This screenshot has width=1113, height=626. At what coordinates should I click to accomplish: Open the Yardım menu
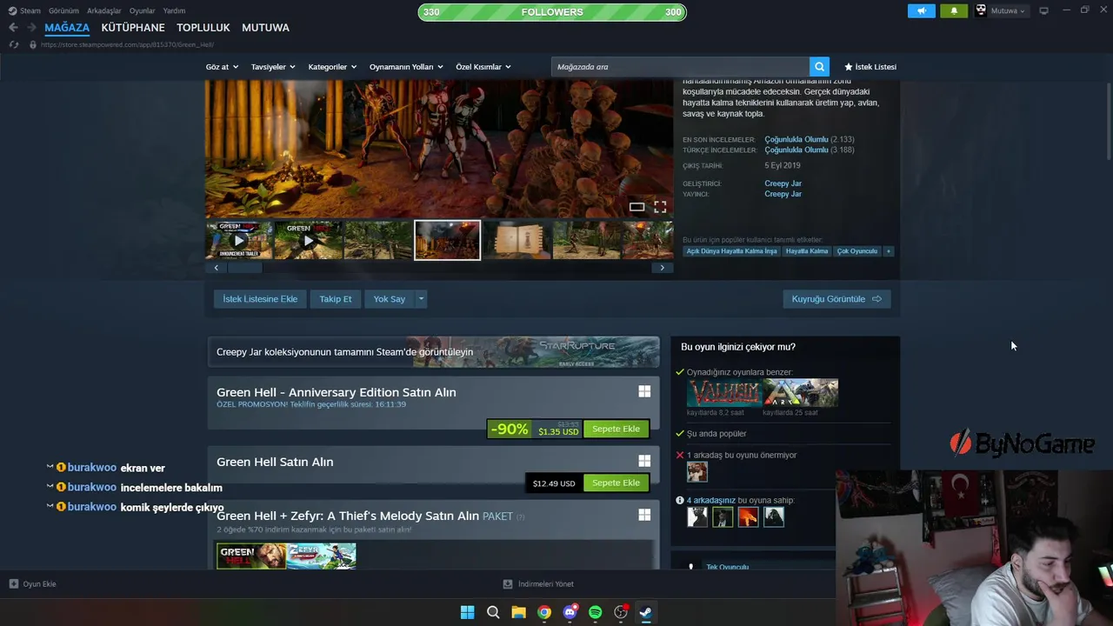(x=174, y=10)
